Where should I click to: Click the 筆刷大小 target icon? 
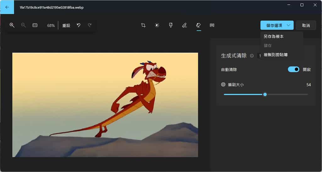(223, 84)
